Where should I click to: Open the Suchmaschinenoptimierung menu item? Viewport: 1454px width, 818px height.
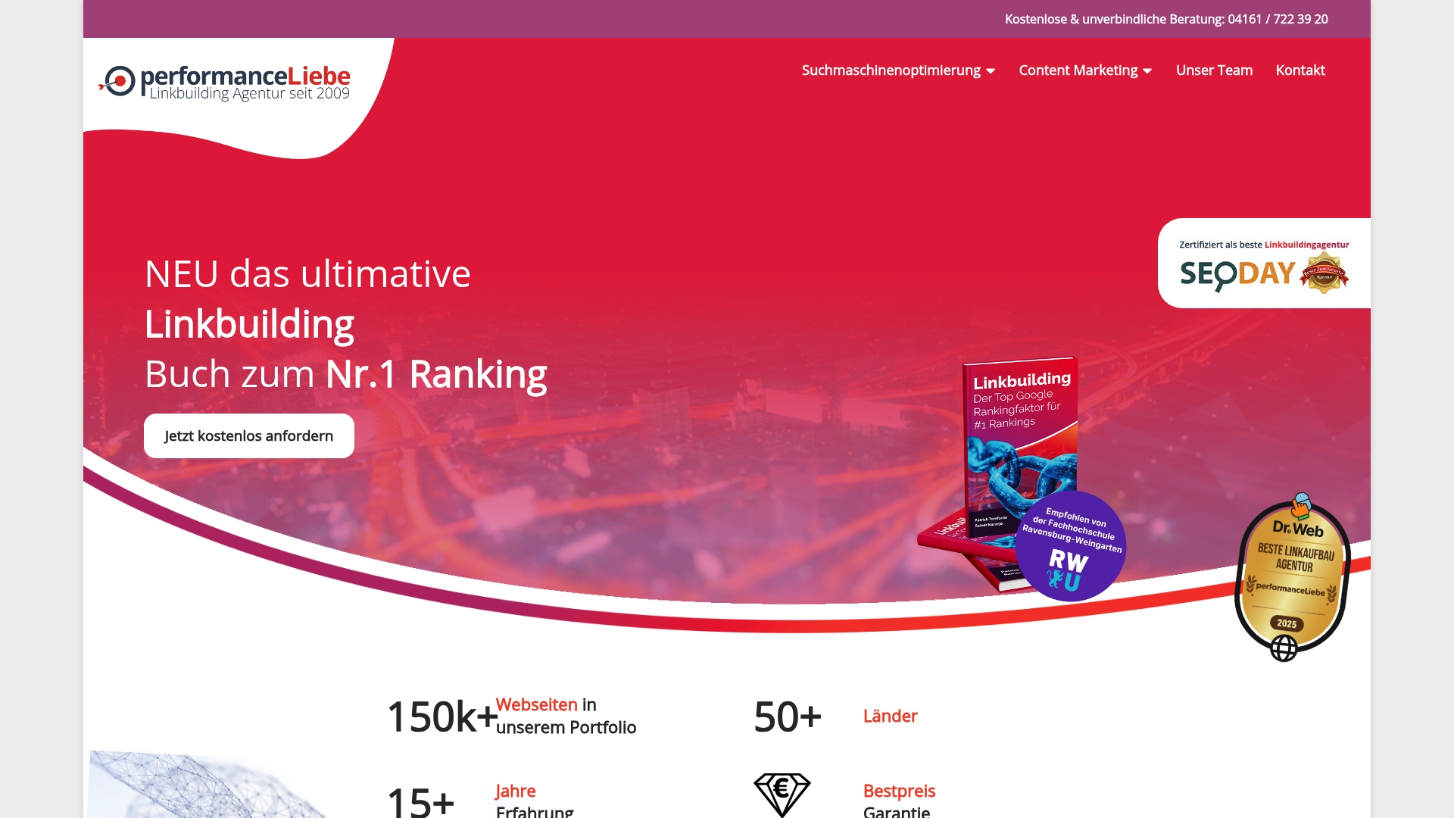[x=891, y=70]
